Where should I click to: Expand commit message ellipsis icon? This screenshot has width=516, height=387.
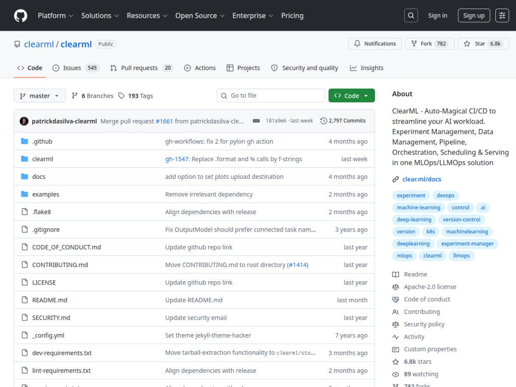pyautogui.click(x=256, y=121)
